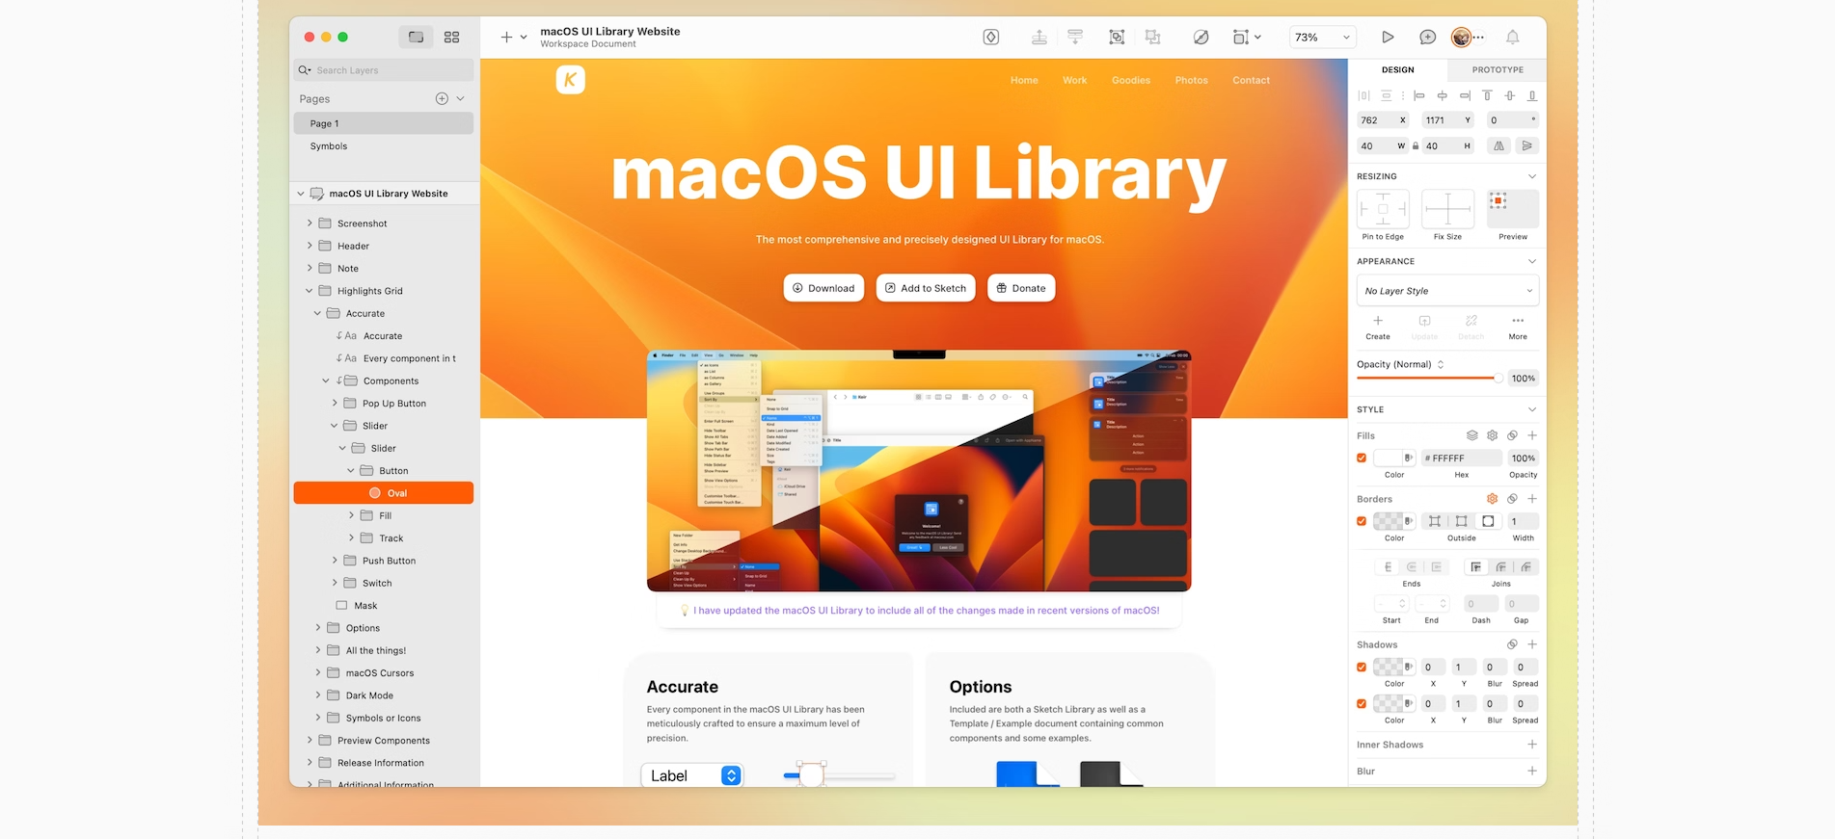1835x839 pixels.
Task: Click the user avatar in toolbar
Action: 1461,37
